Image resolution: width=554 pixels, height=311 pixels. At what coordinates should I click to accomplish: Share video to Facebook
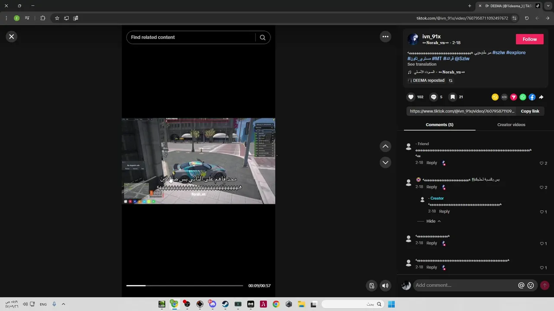(x=532, y=97)
